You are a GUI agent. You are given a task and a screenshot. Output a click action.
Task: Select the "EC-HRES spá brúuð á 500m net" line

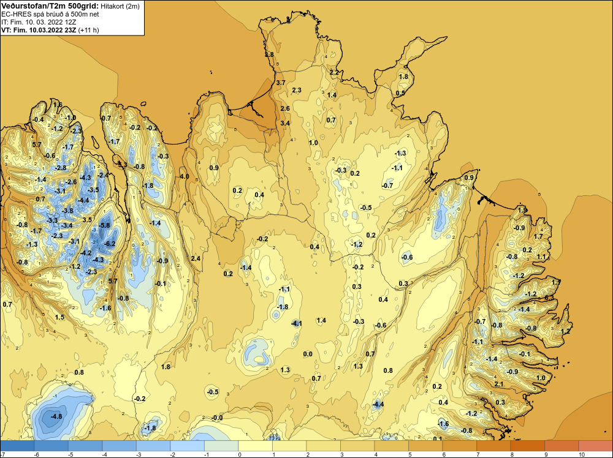[x=50, y=14]
